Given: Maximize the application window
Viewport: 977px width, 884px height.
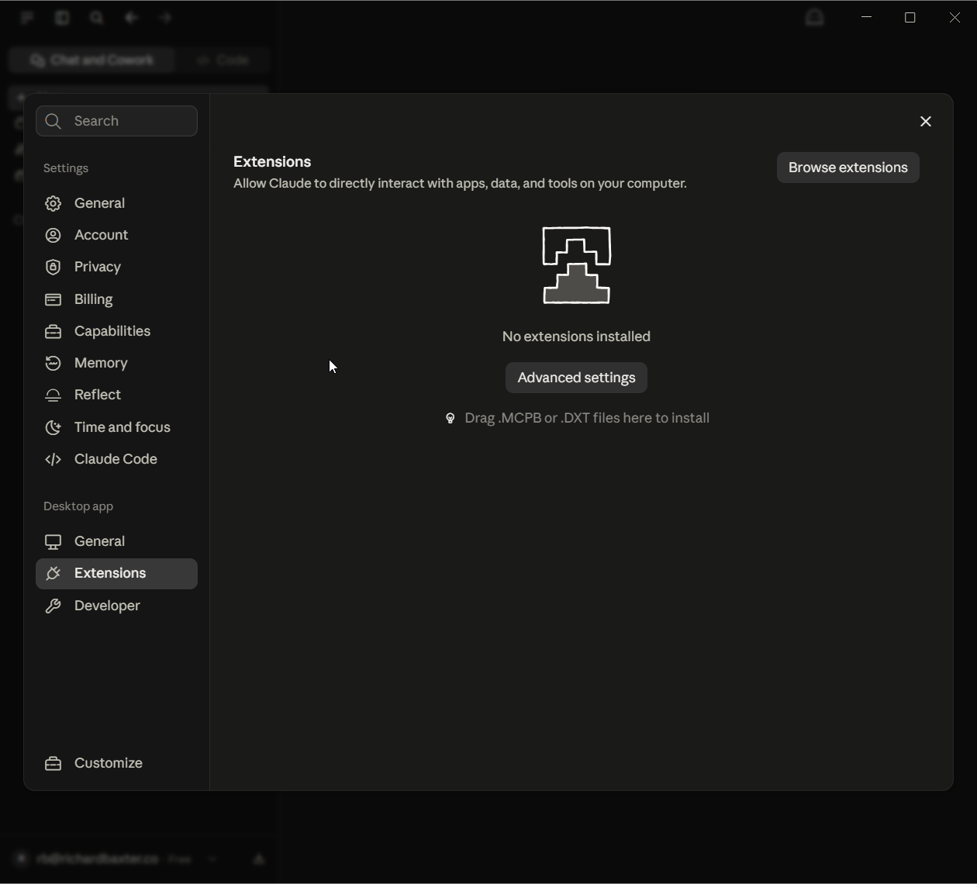Looking at the screenshot, I should point(910,17).
